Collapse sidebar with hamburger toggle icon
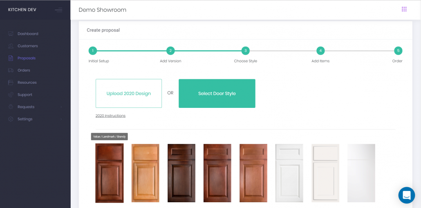Screen dimensions: 421x208 (58, 10)
